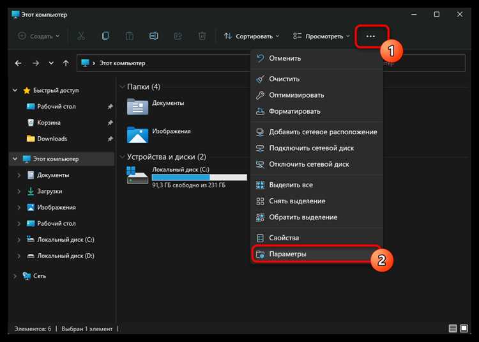Viewport: 479px width, 342px height.
Task: Click the Рабочий стол pin icon
Action: pyautogui.click(x=110, y=106)
